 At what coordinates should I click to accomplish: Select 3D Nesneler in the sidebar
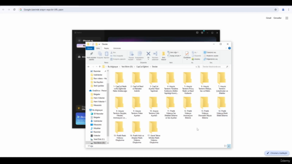click(97, 113)
